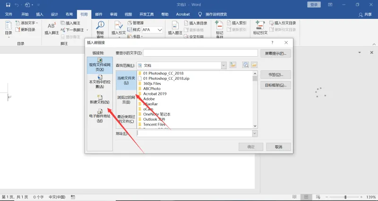Image resolution: width=378 pixels, height=201 pixels.
Task: Select 新建文档 link target
Action: click(x=100, y=100)
